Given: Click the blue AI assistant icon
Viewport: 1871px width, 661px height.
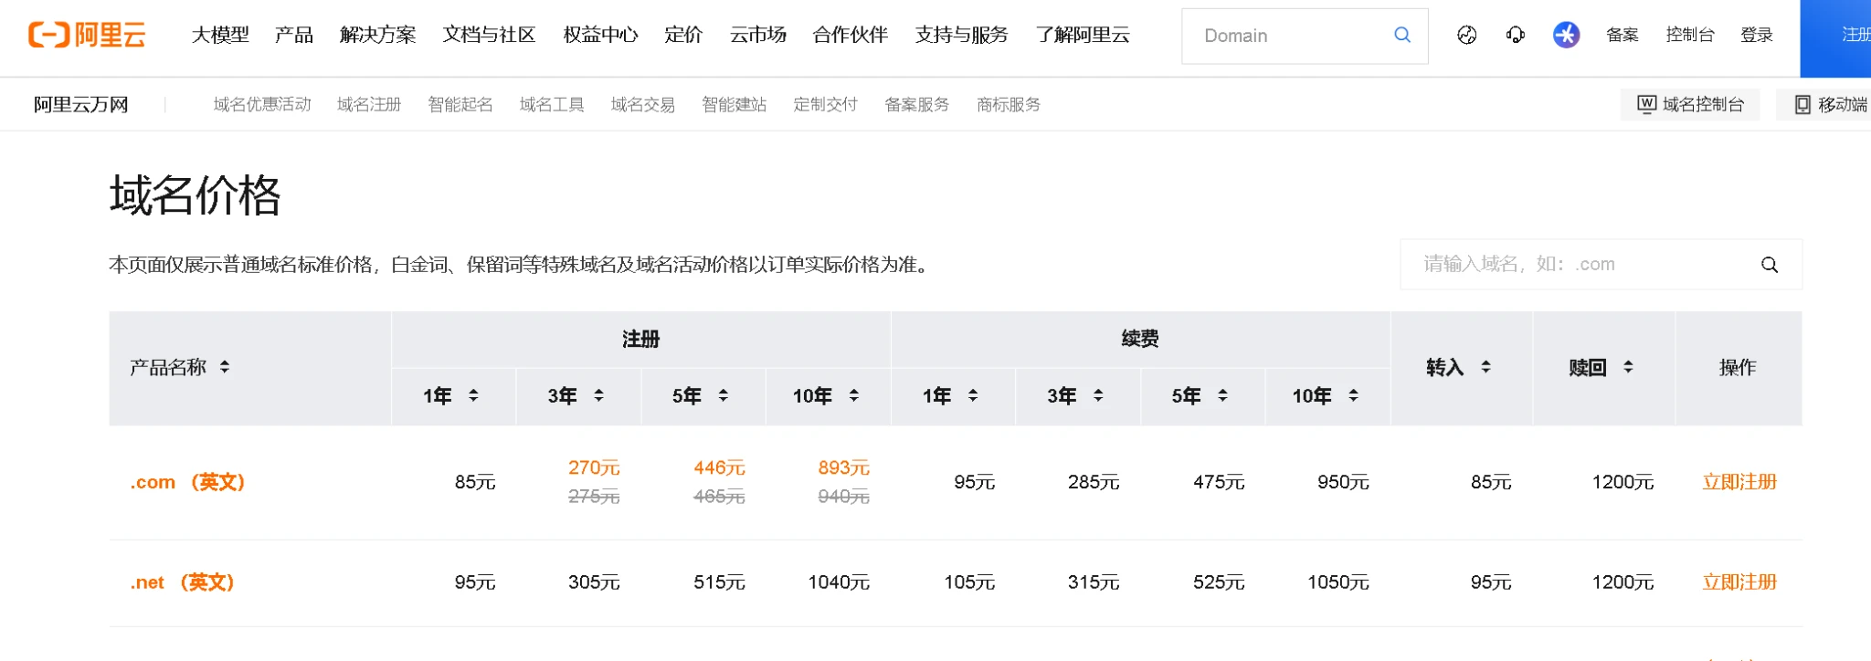Looking at the screenshot, I should (1567, 35).
